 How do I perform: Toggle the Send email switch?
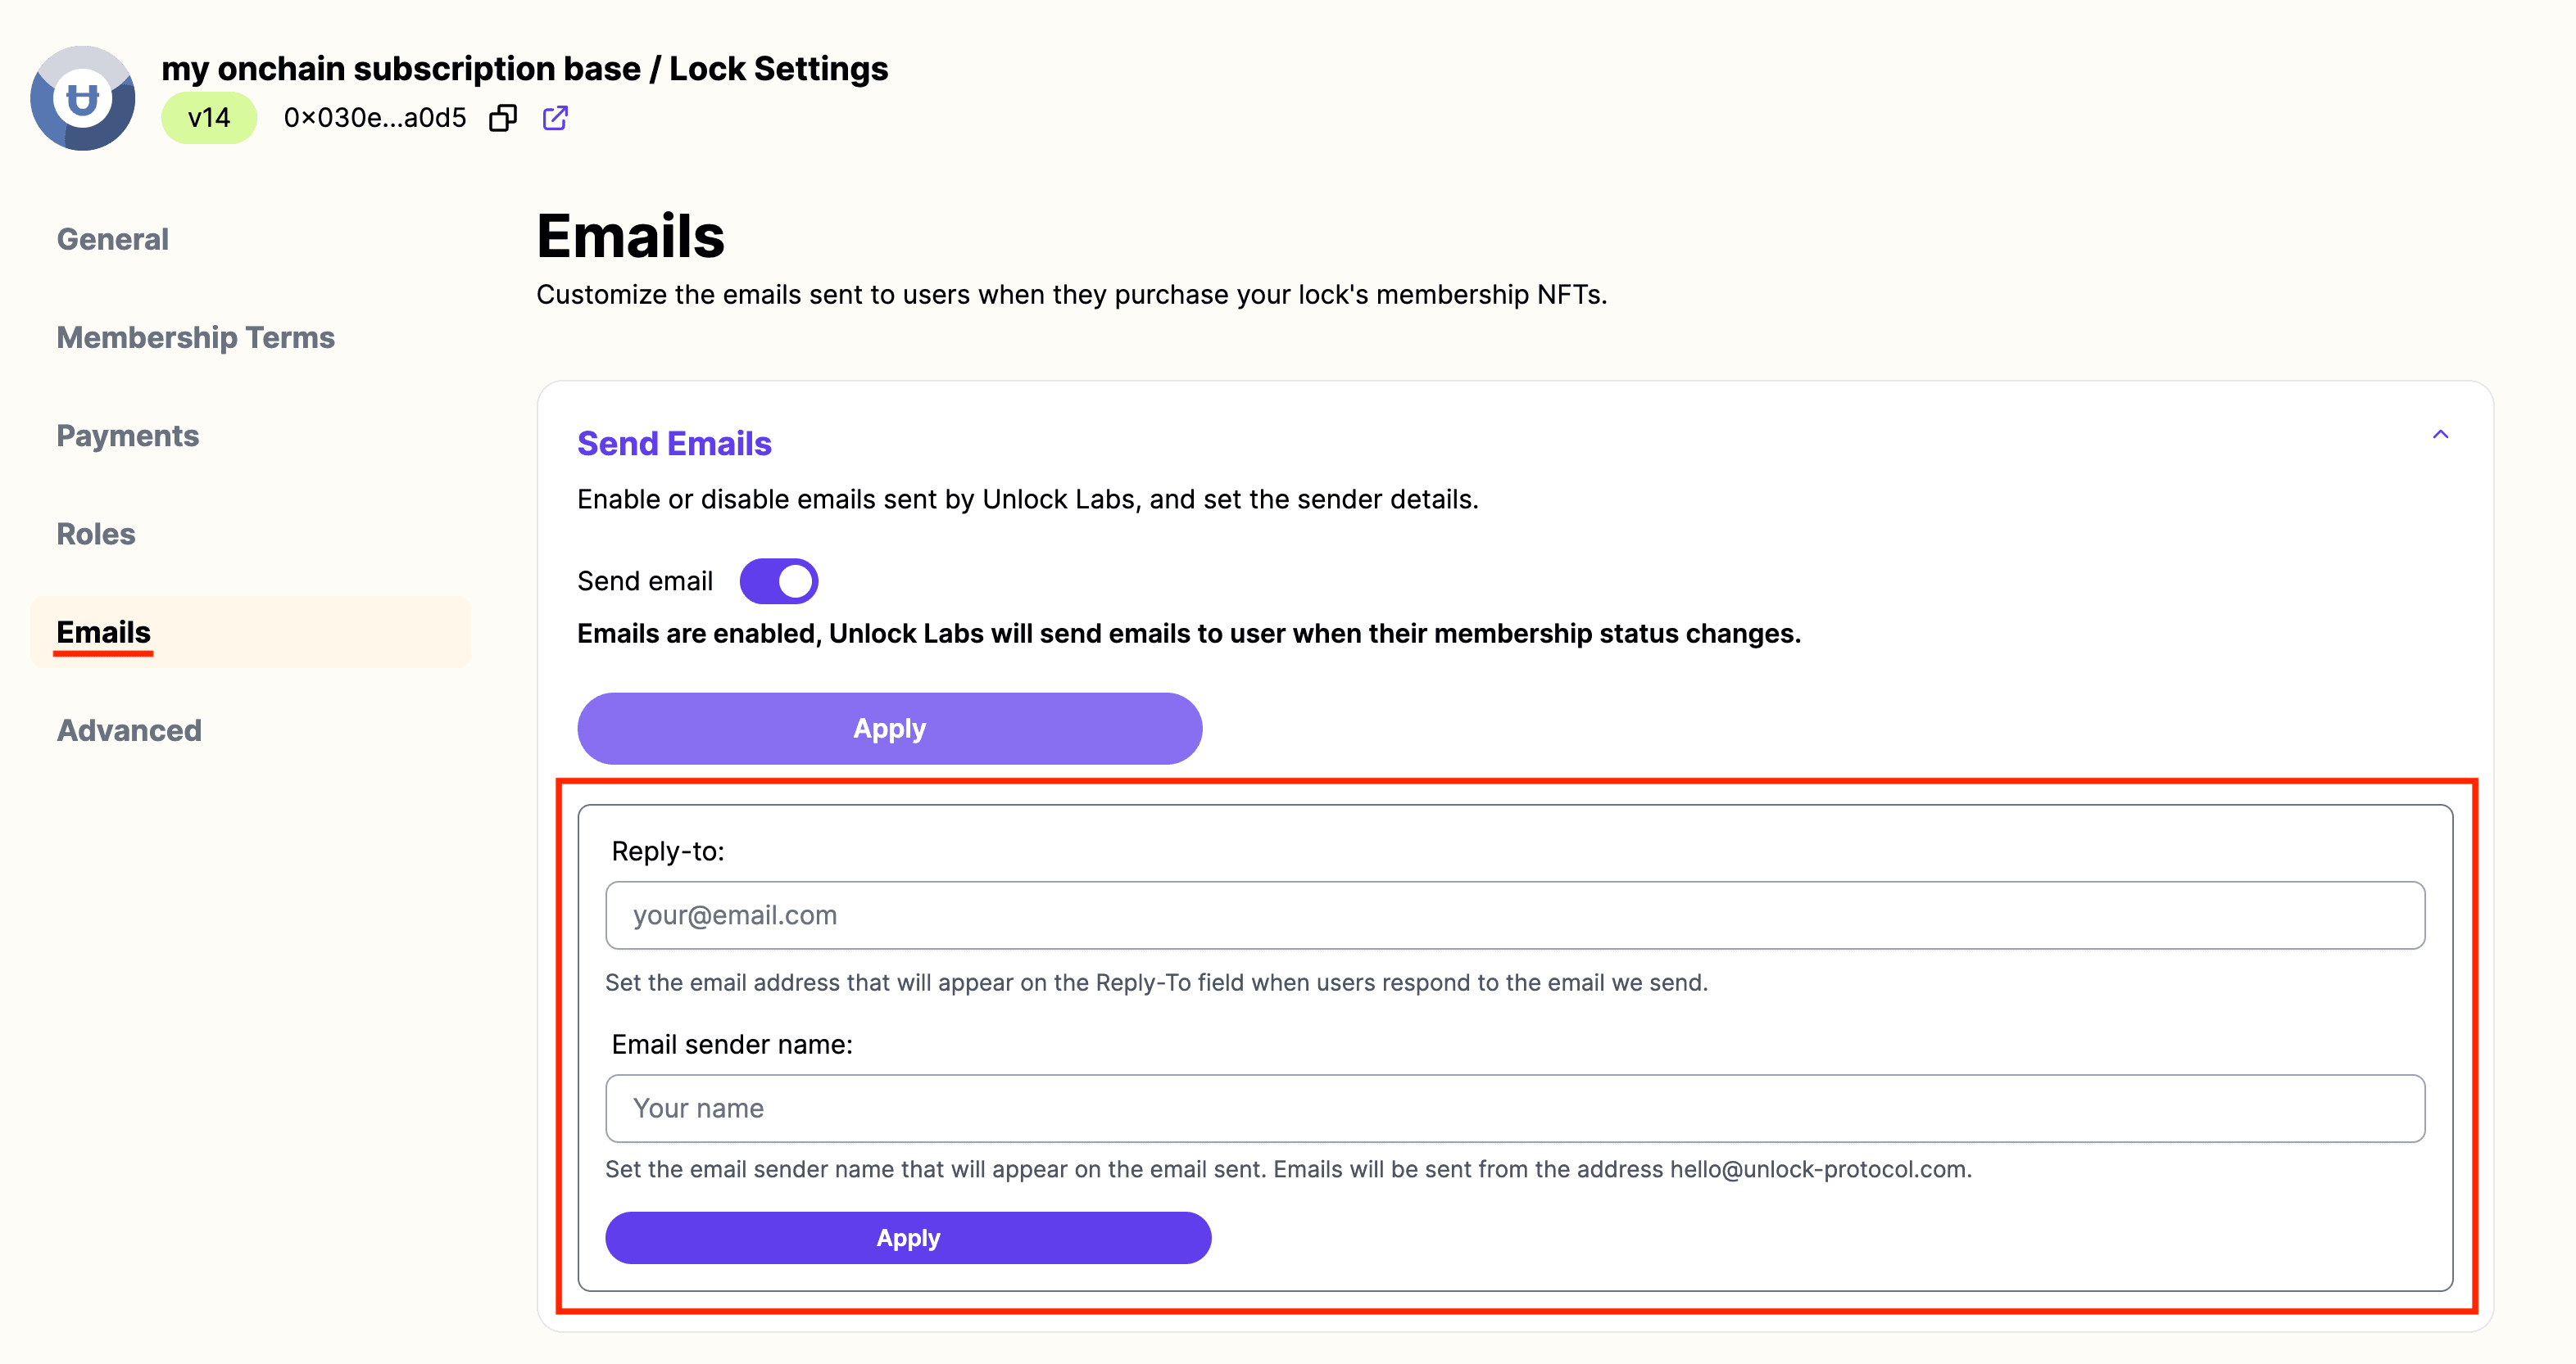click(x=779, y=580)
